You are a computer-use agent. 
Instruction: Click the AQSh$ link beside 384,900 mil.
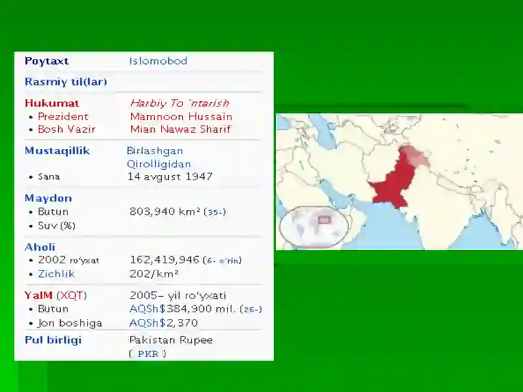pyautogui.click(x=147, y=309)
